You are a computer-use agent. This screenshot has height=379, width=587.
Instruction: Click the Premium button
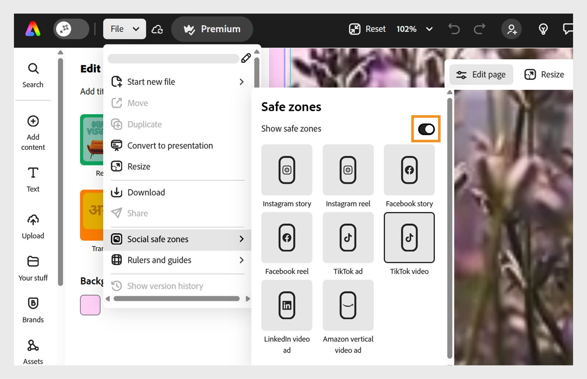[212, 29]
